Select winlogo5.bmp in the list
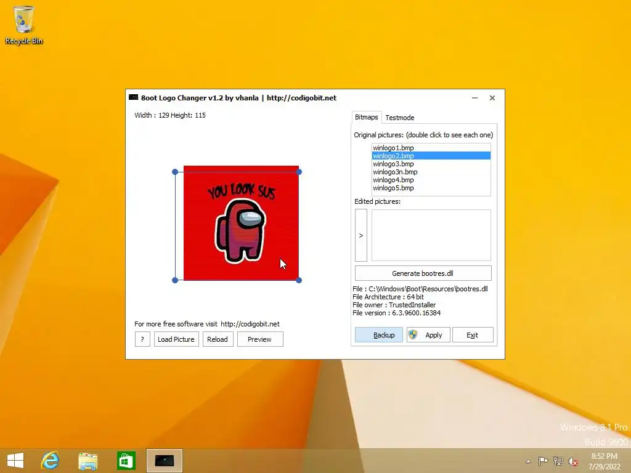 click(431, 188)
